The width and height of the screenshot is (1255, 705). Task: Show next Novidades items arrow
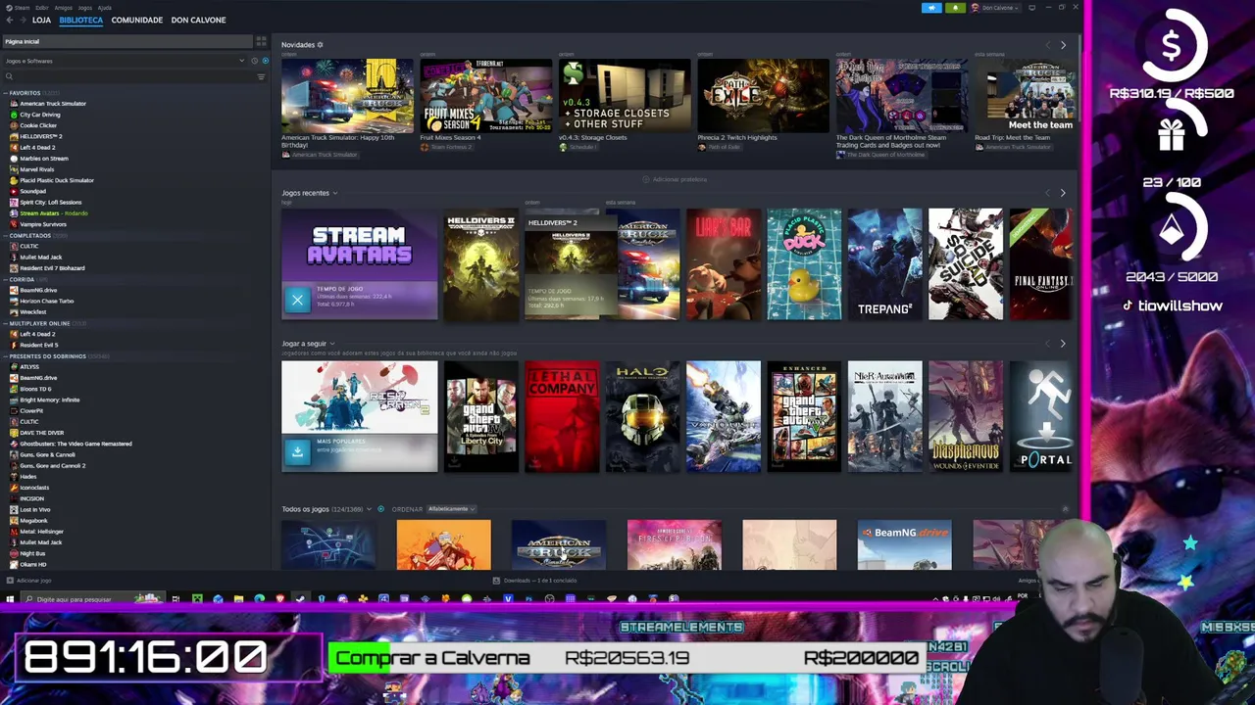(x=1063, y=45)
